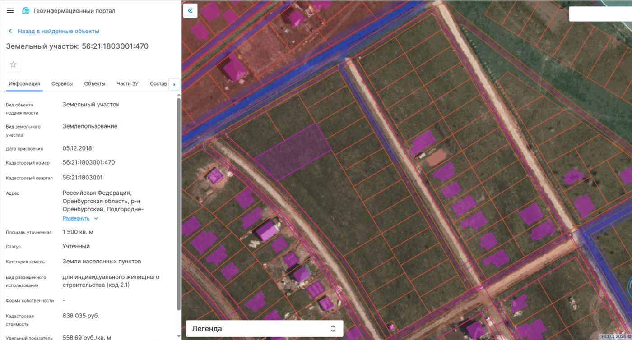Click the back arrow next to Назад
Image resolution: width=632 pixels, height=340 pixels.
tap(10, 31)
